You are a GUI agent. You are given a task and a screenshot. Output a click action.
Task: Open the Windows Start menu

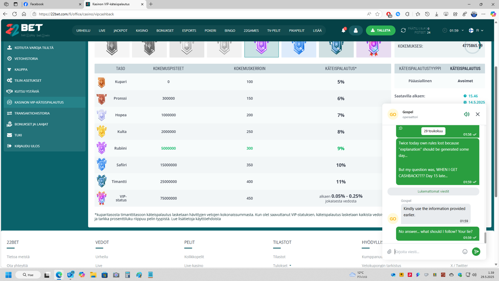[x=9, y=275]
